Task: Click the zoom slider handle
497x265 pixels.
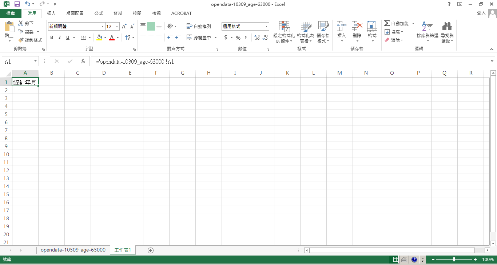Action: 454,260
